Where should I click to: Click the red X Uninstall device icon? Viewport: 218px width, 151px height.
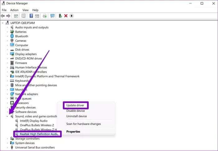pos(66,16)
